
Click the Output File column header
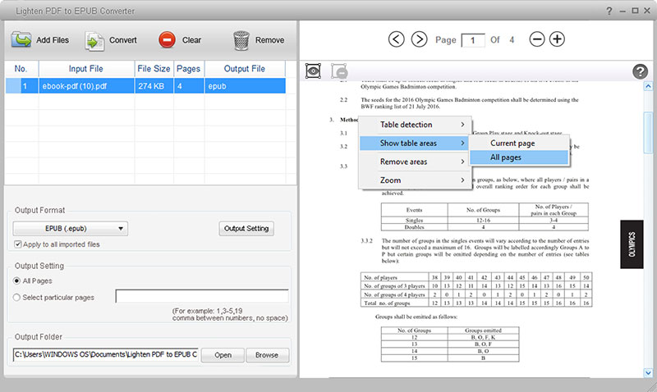245,69
